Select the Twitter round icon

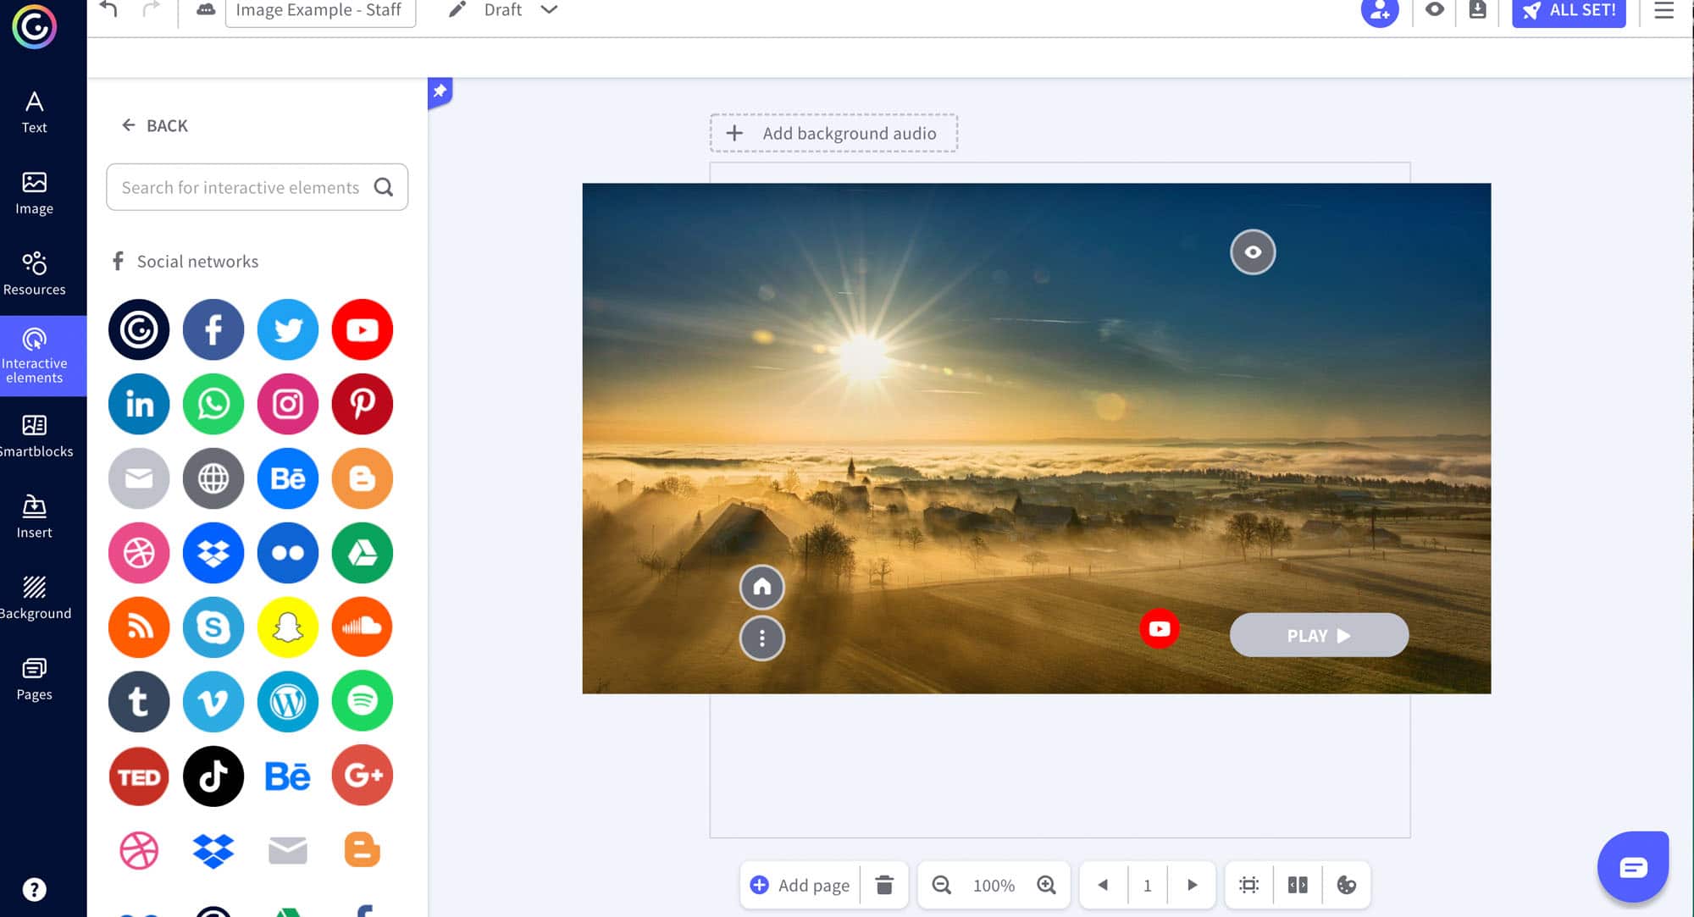[288, 329]
